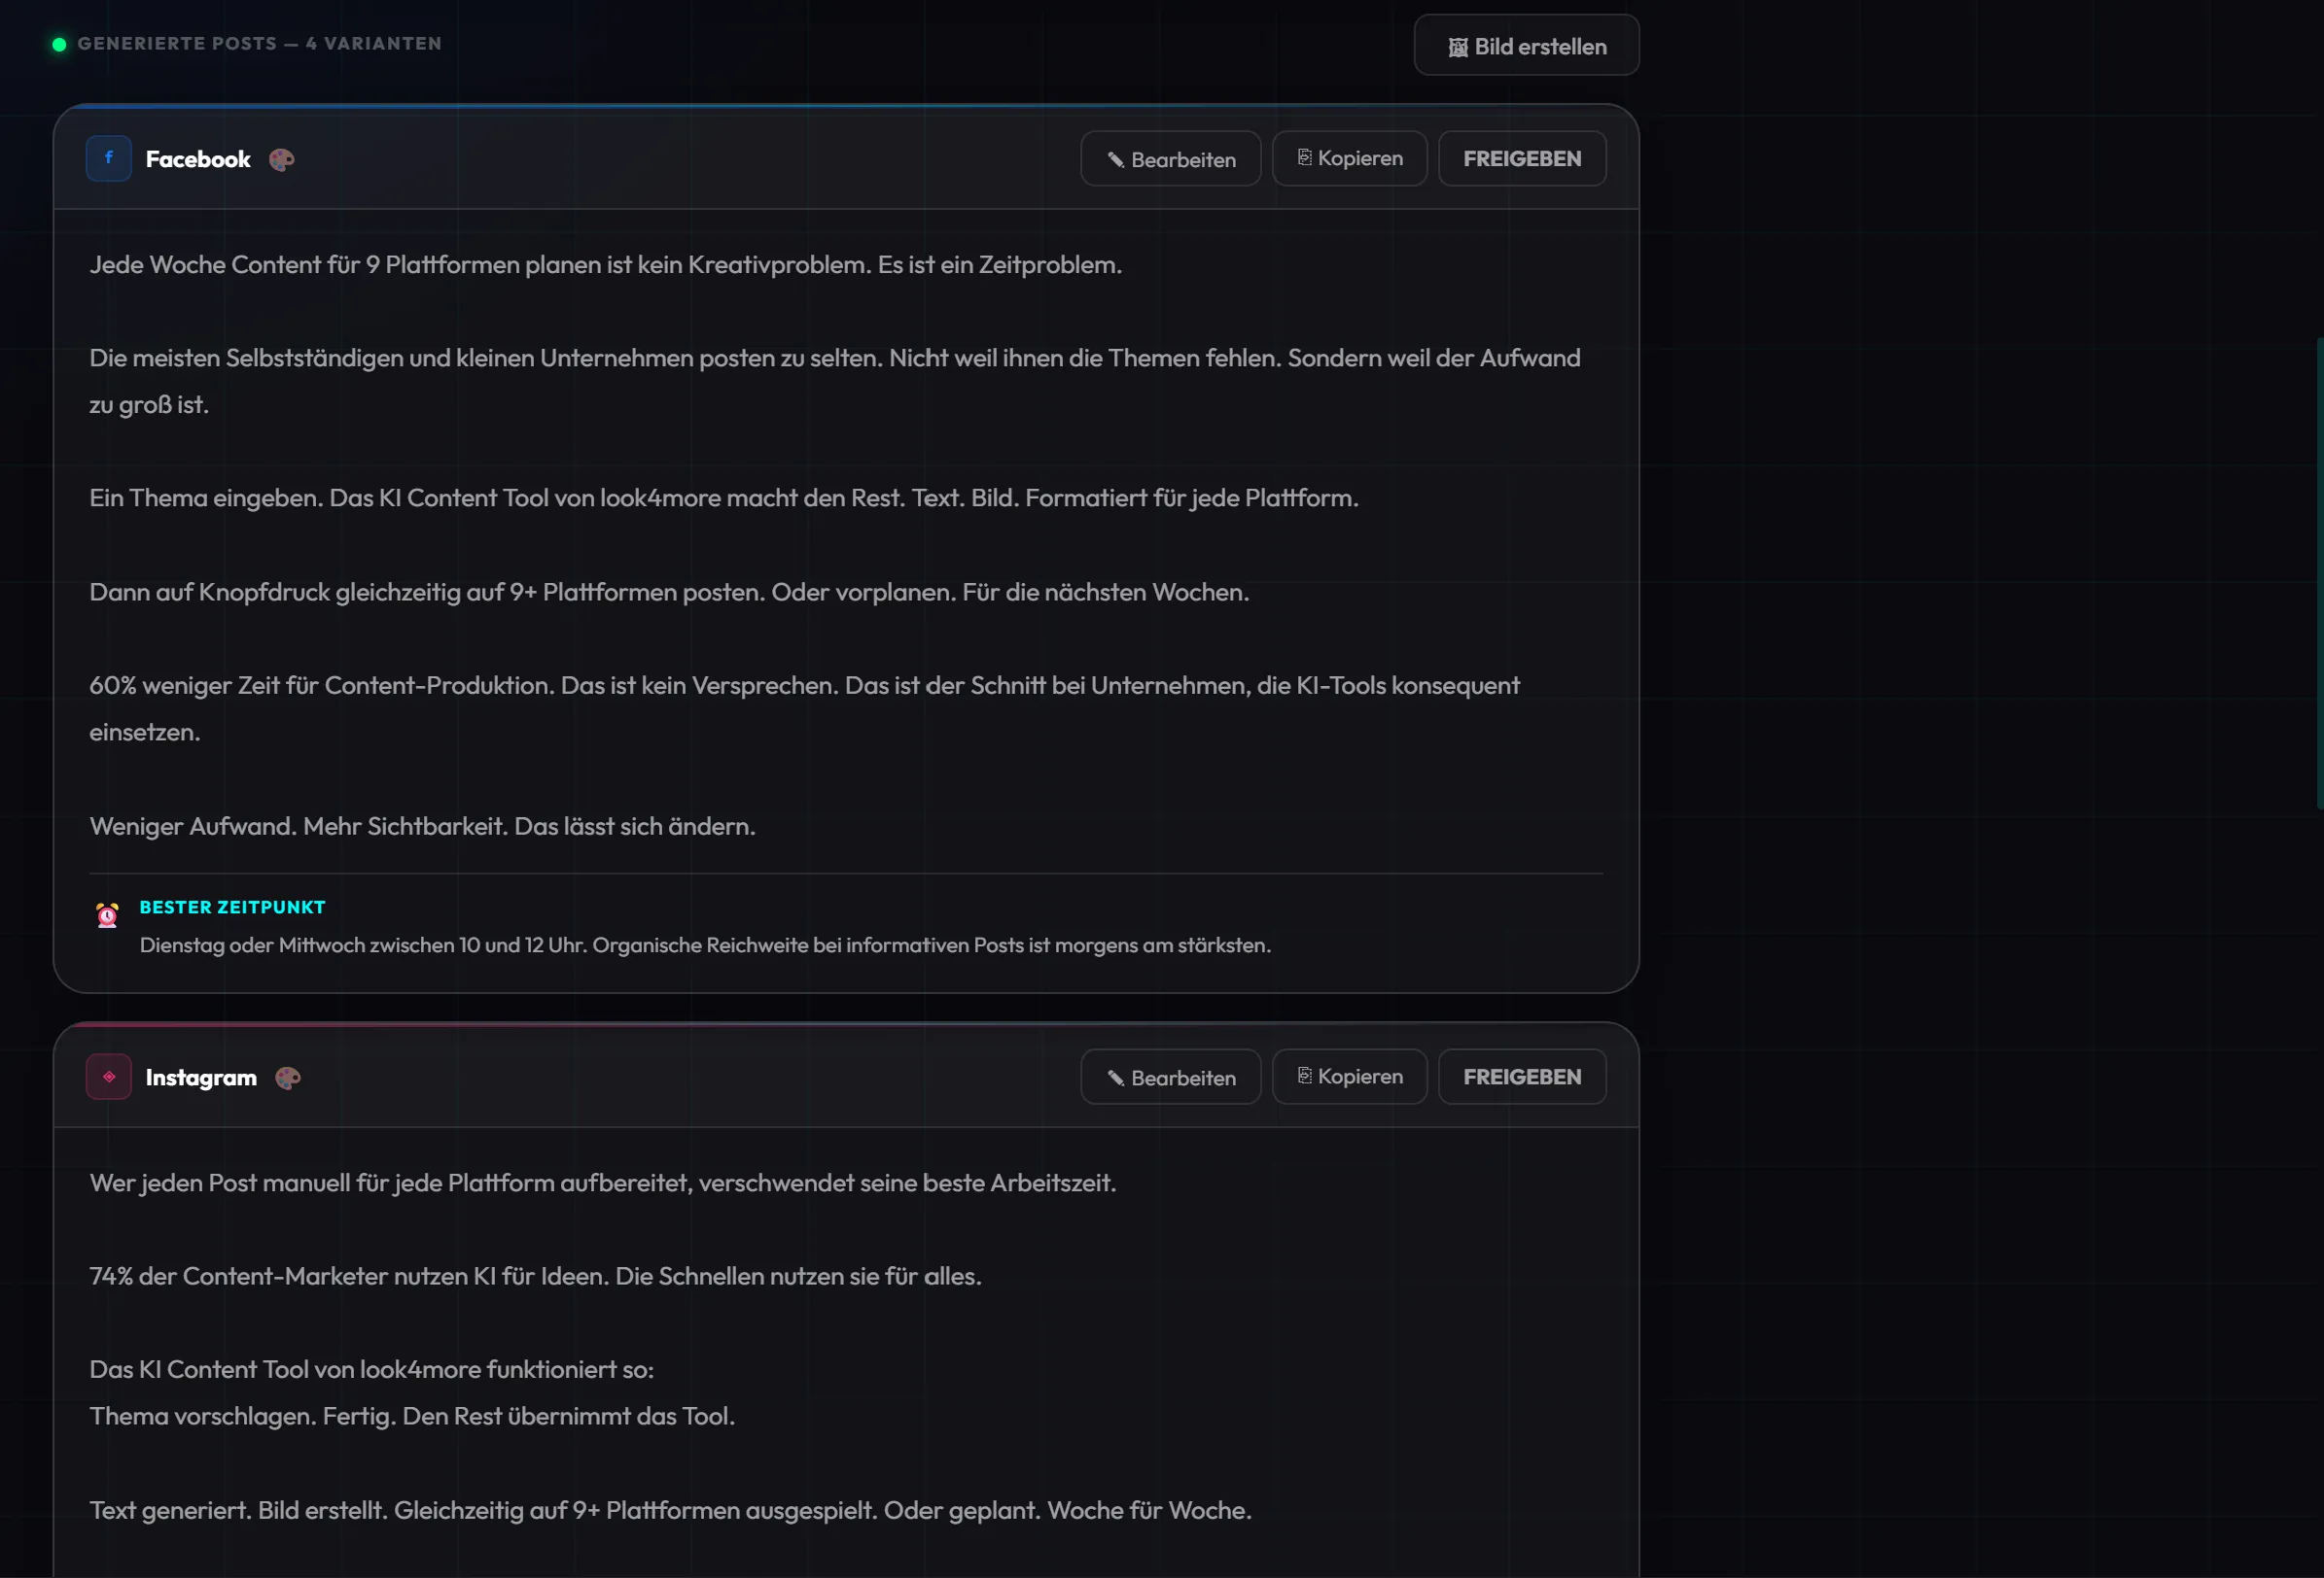Click the line 'Dann auf Knopfdruck gleichzeitig'
The image size is (2324, 1578).
point(669,592)
